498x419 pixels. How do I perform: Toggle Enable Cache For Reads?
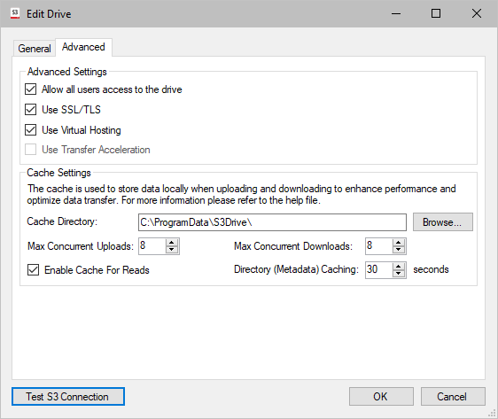[x=33, y=270]
